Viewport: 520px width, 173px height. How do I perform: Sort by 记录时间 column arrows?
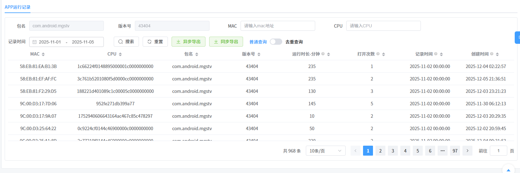coord(441,54)
